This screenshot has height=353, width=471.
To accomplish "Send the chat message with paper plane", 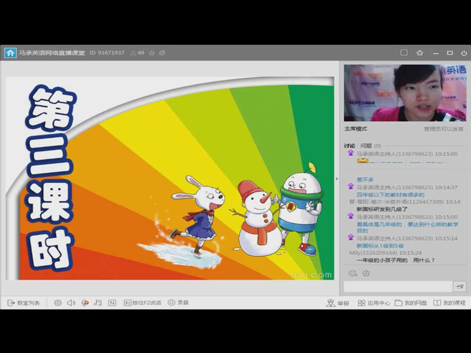I will point(459,287).
